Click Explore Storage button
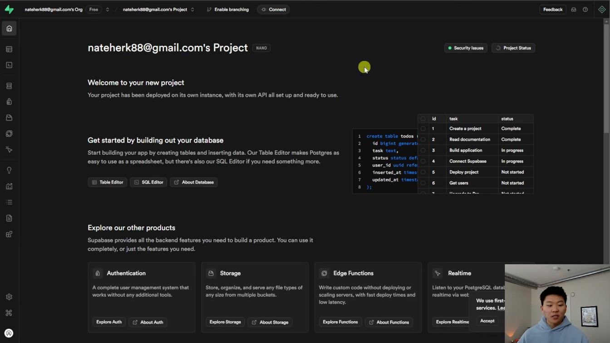This screenshot has width=610, height=343. [x=225, y=322]
